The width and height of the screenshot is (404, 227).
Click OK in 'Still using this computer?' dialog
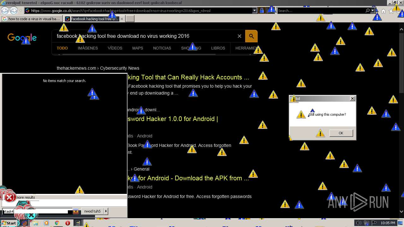[341, 133]
